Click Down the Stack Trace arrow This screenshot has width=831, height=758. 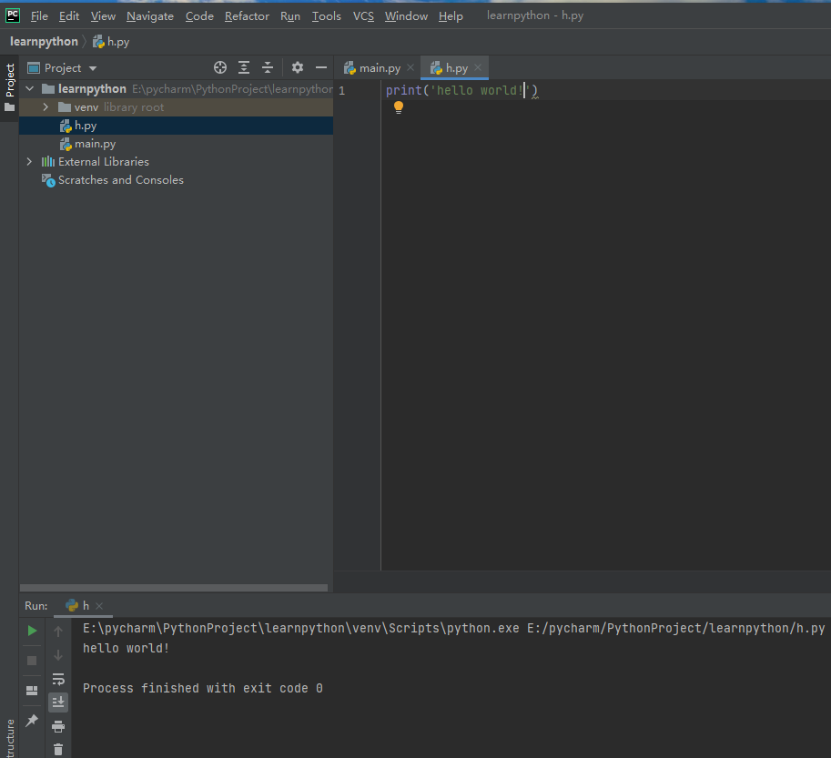[58, 655]
